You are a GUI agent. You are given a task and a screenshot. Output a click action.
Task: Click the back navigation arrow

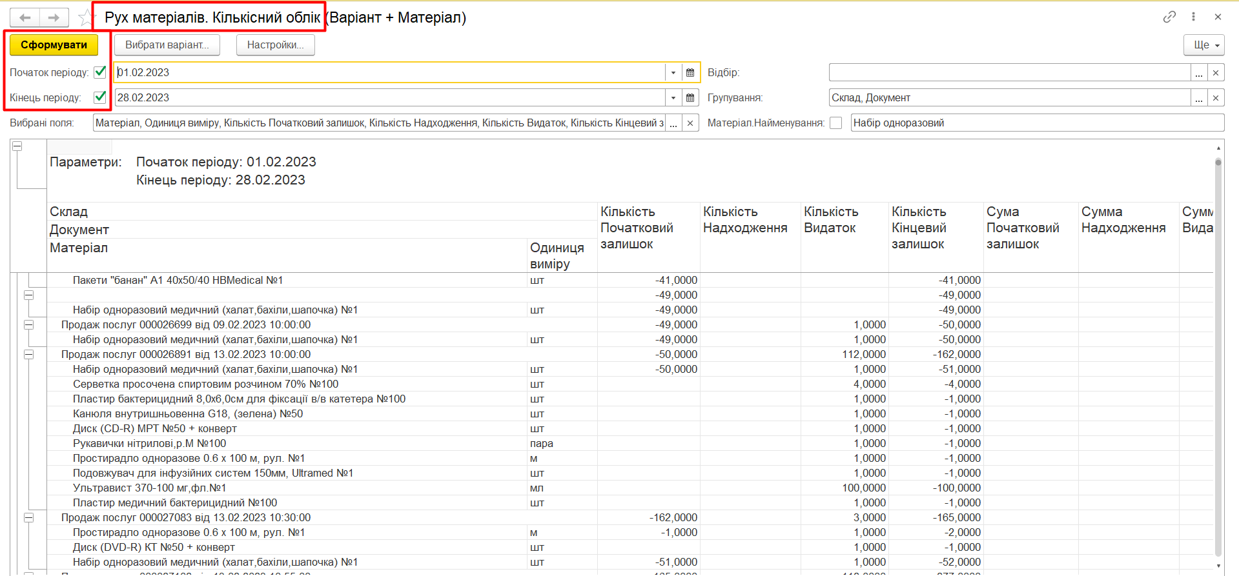pyautogui.click(x=25, y=17)
